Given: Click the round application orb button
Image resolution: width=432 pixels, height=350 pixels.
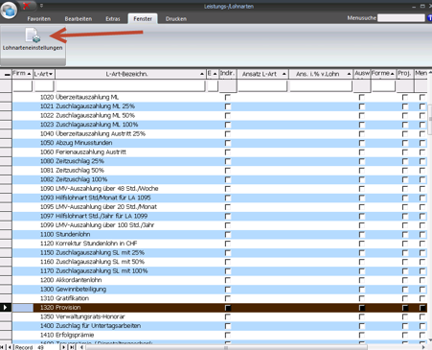Looking at the screenshot, I should coord(9,11).
